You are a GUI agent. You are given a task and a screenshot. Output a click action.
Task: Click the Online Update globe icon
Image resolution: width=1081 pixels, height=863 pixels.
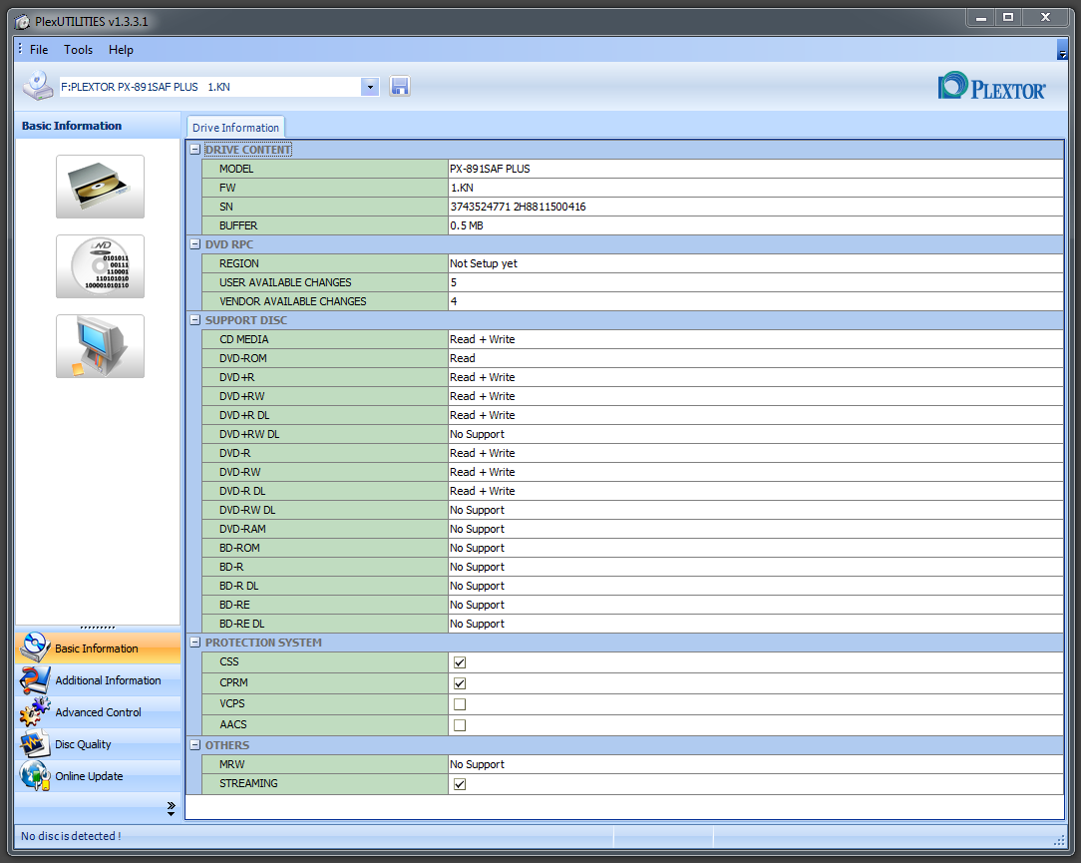[x=35, y=776]
